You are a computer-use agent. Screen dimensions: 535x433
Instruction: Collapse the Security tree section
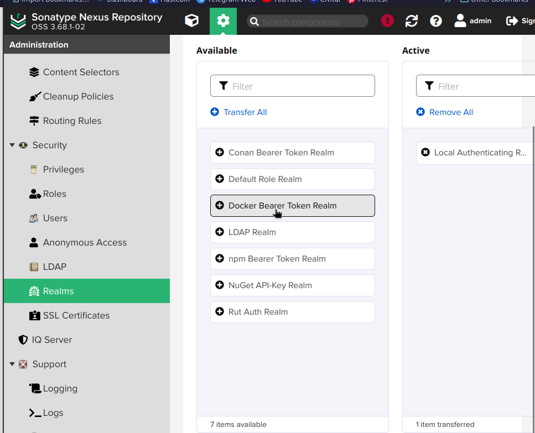pos(12,145)
